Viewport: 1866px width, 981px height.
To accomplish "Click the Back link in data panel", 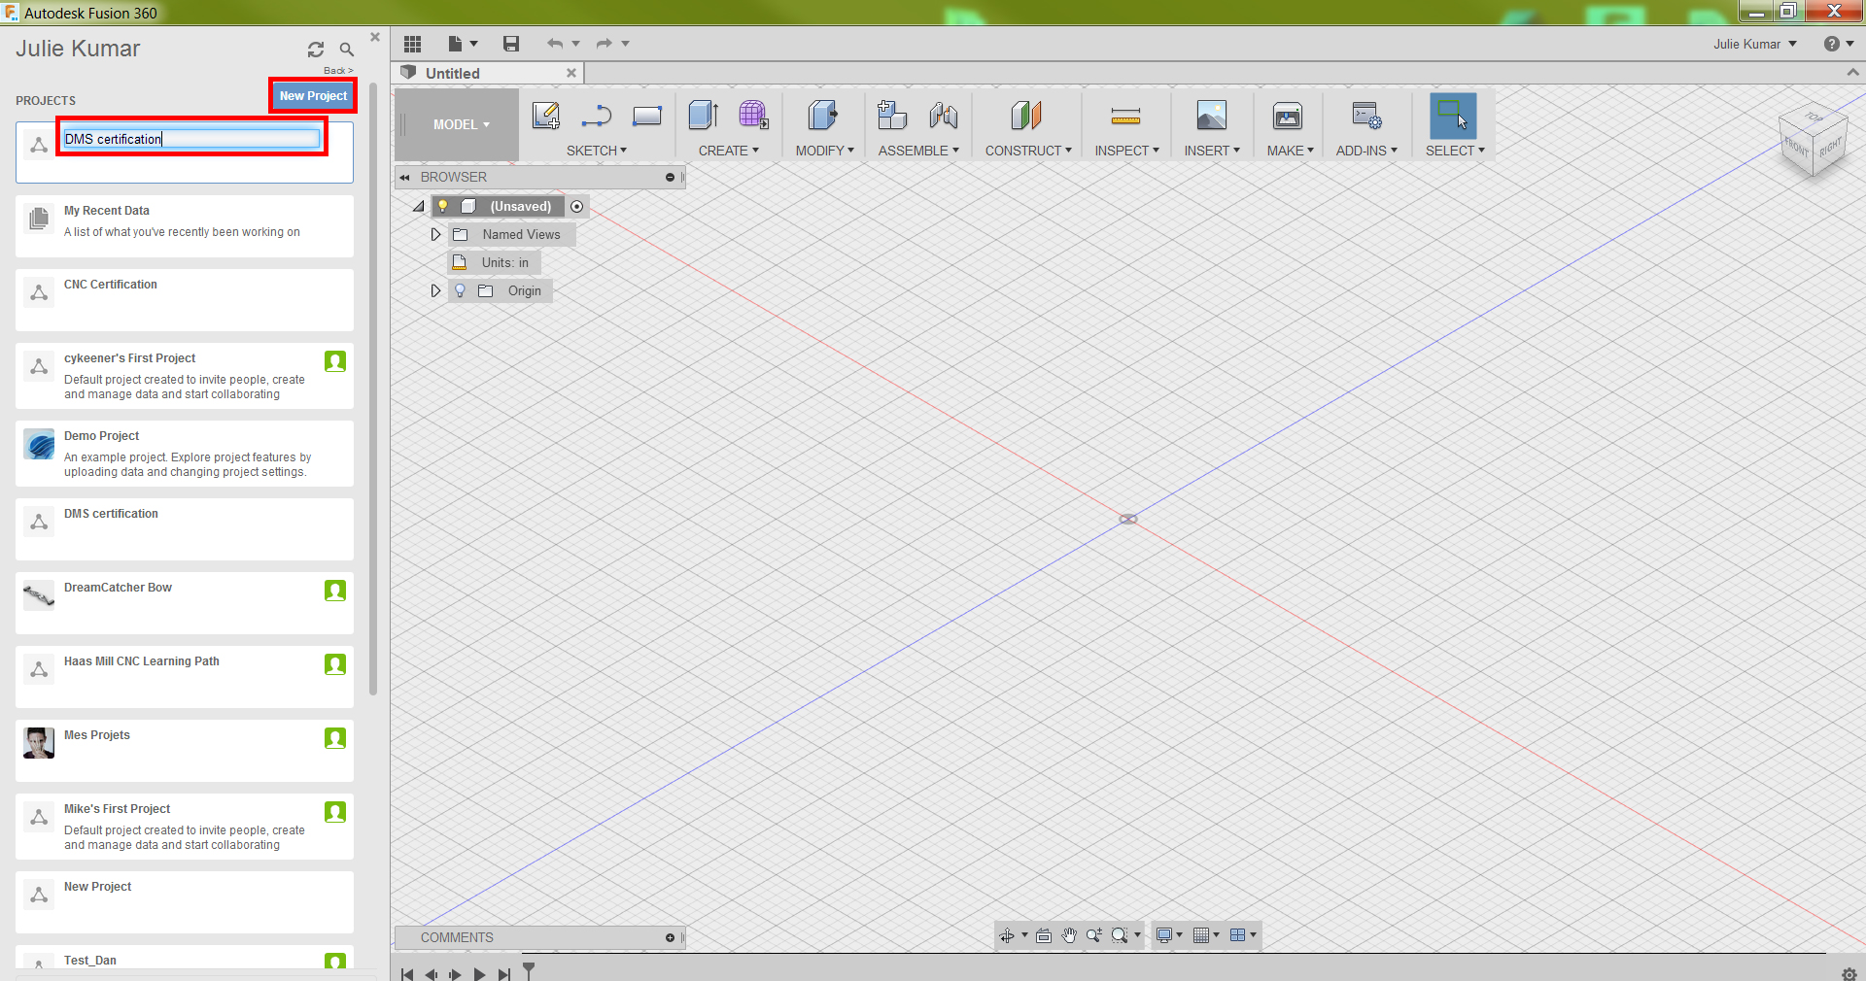I will [x=338, y=70].
